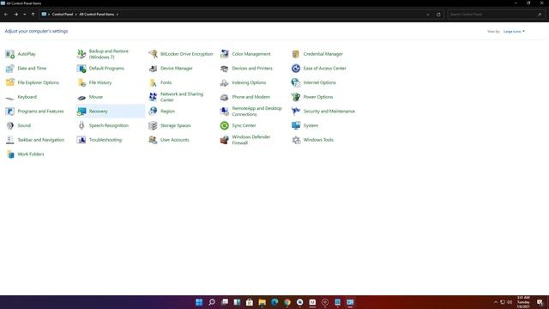This screenshot has height=309, width=549.
Task: Open Microsoft Store from the taskbar
Action: 250,302
